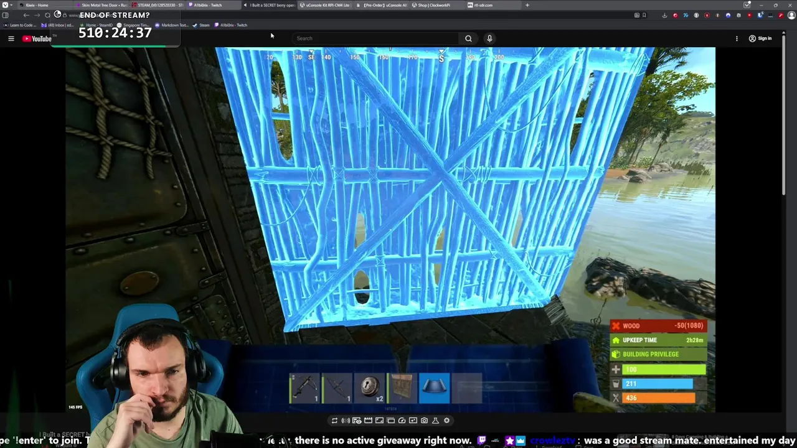Select the crossbow hotbar slot
The width and height of the screenshot is (797, 448).
pyautogui.click(x=304, y=388)
